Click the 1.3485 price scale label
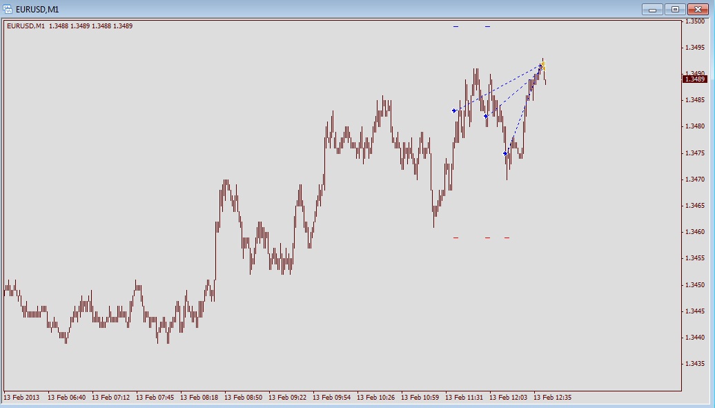This screenshot has height=408, width=715. click(x=695, y=100)
